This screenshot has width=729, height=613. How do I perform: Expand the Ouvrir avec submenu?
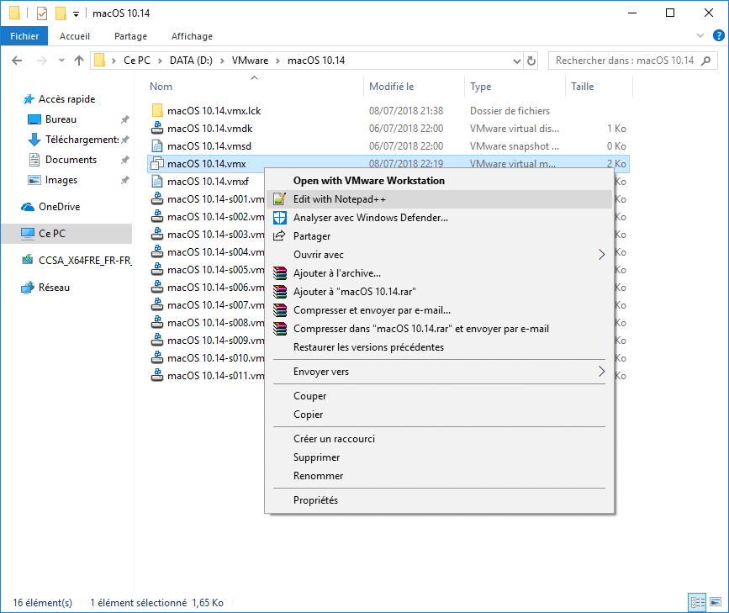[x=440, y=255]
